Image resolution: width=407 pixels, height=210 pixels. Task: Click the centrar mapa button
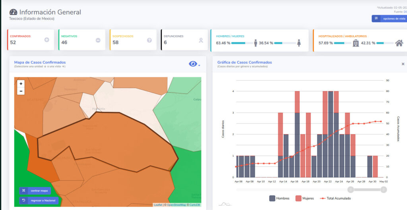click(35, 191)
